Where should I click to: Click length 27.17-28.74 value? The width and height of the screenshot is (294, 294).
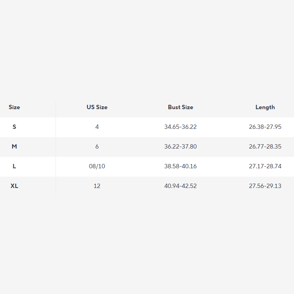click(x=265, y=166)
